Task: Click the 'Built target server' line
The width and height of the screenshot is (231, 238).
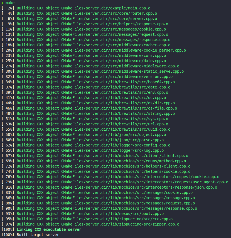Action: coord(38,235)
